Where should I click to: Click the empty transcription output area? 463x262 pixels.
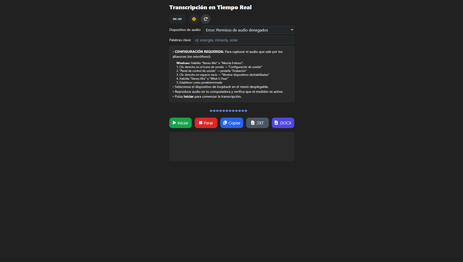click(x=232, y=147)
